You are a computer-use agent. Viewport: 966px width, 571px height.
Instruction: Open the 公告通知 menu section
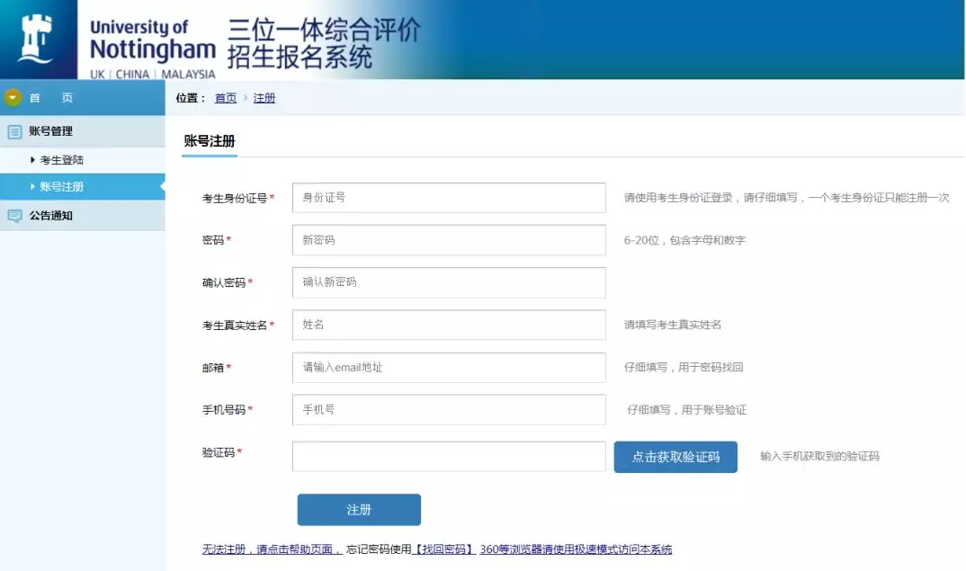51,216
